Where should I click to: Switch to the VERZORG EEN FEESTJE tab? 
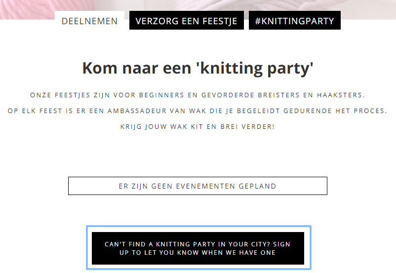tap(186, 20)
